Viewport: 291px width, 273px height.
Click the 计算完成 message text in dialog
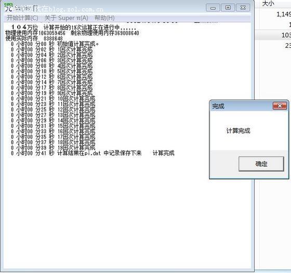coord(238,131)
